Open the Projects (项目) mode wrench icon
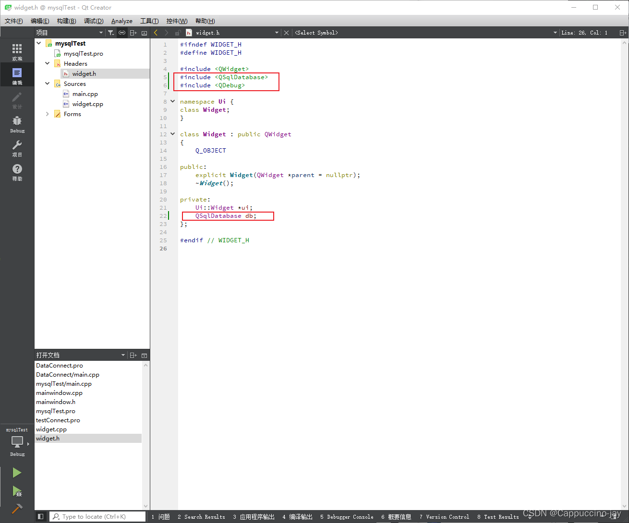Screen dimensions: 629x523 [17, 147]
